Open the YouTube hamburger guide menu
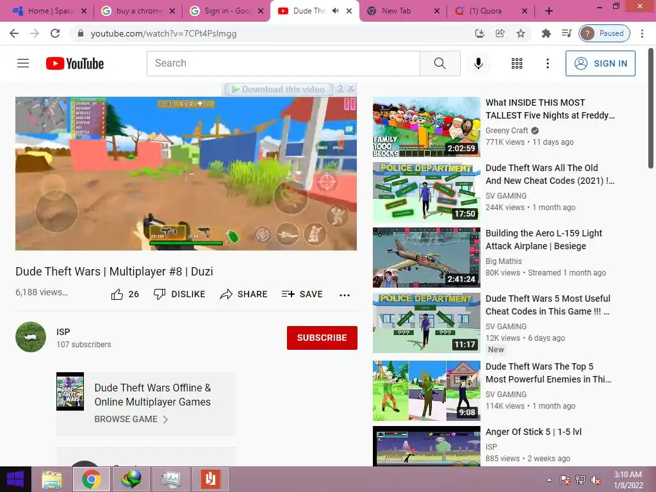 (x=23, y=63)
